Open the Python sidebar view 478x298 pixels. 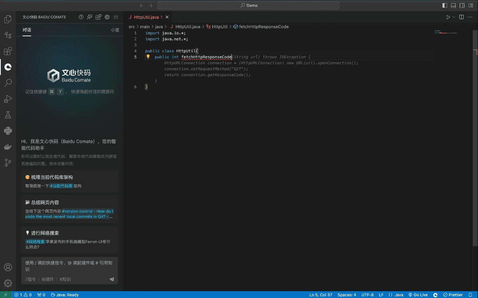coord(8,130)
